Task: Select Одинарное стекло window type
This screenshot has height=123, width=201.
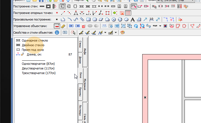Action: point(33,40)
